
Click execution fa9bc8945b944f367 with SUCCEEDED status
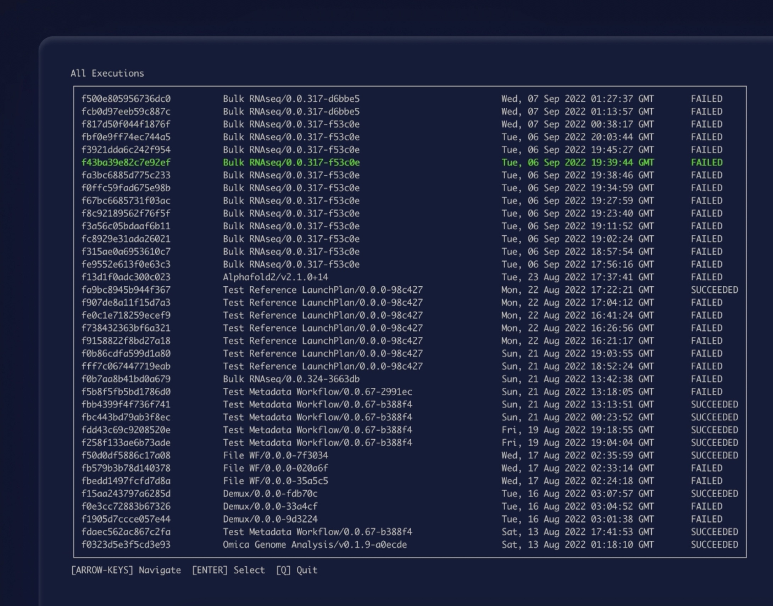point(126,290)
